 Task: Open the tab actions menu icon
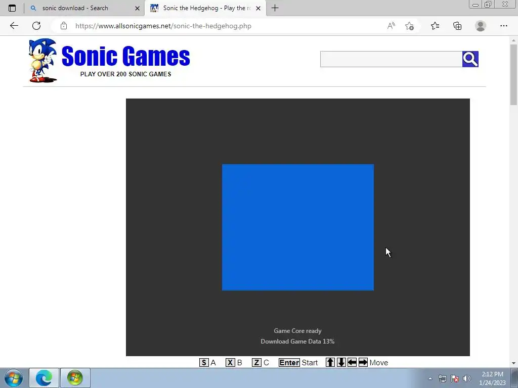[12, 8]
